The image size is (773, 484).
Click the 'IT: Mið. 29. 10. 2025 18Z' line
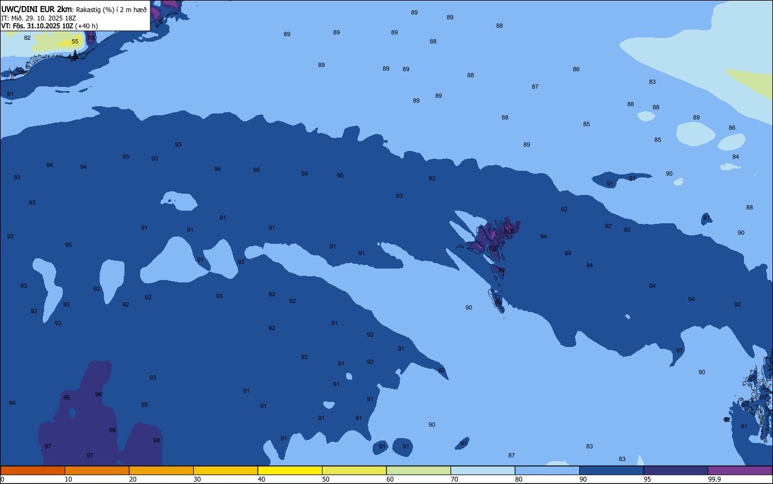(39, 18)
